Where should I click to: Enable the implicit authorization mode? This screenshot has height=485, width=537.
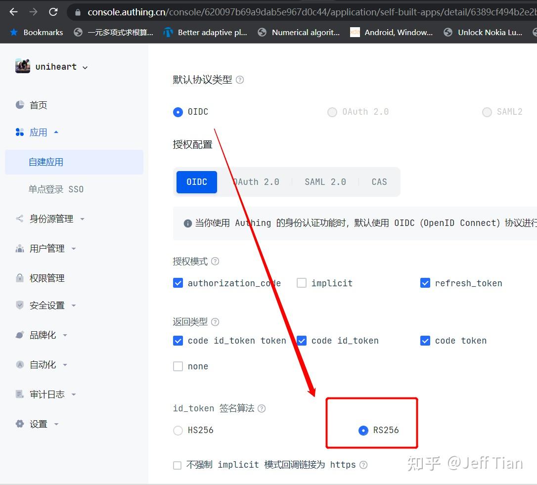pyautogui.click(x=301, y=283)
